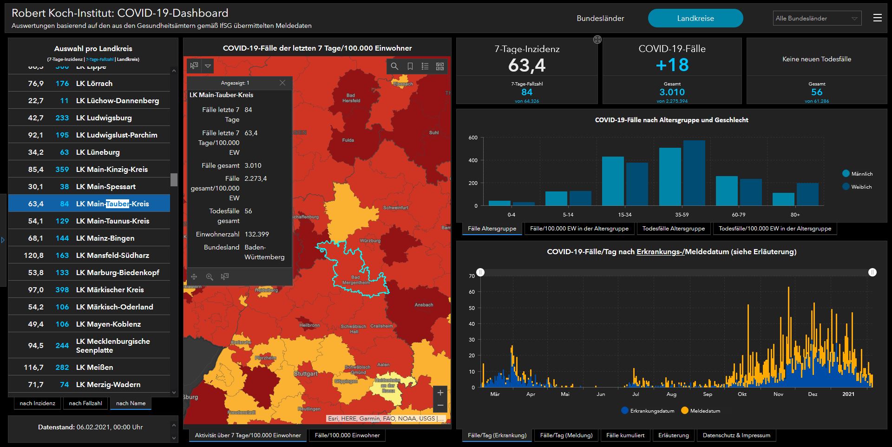Open the hamburger menu at top right
The width and height of the screenshot is (892, 447).
(877, 18)
